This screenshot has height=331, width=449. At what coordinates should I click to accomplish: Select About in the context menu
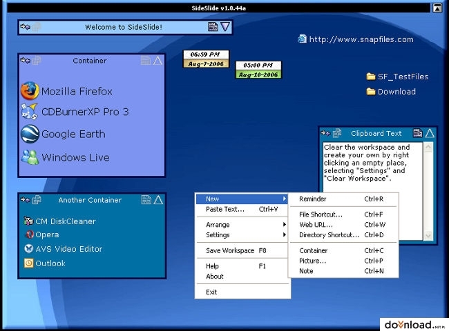[242, 277]
